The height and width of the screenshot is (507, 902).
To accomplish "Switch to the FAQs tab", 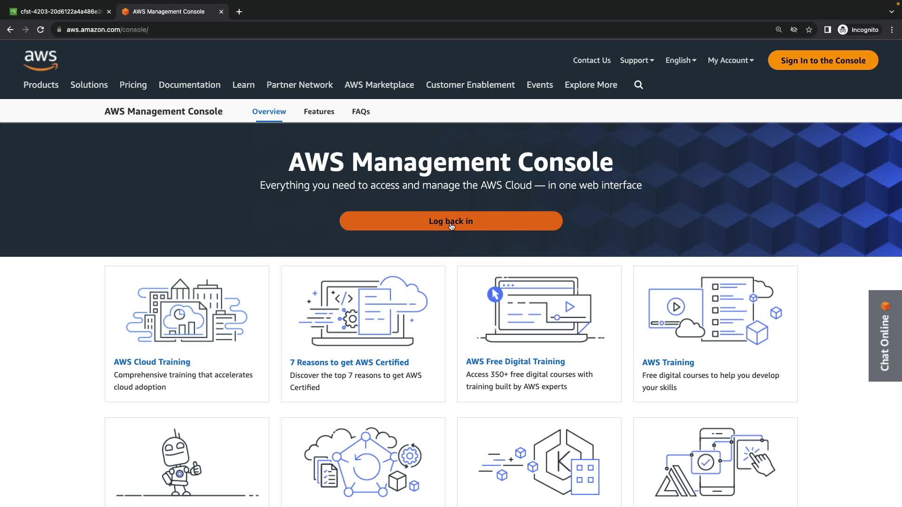I will (x=361, y=112).
